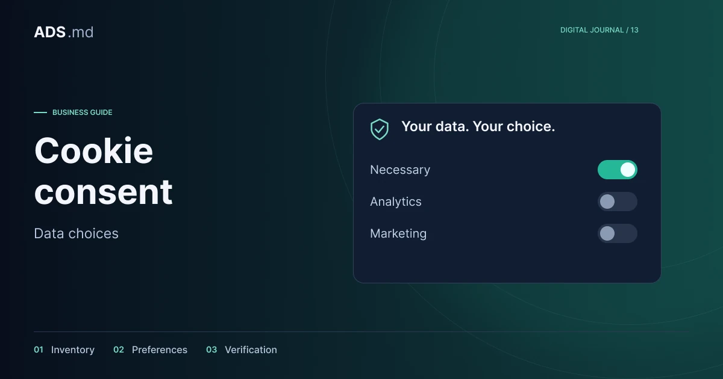Click the number 02 step marker
The width and height of the screenshot is (723, 379).
click(x=119, y=350)
